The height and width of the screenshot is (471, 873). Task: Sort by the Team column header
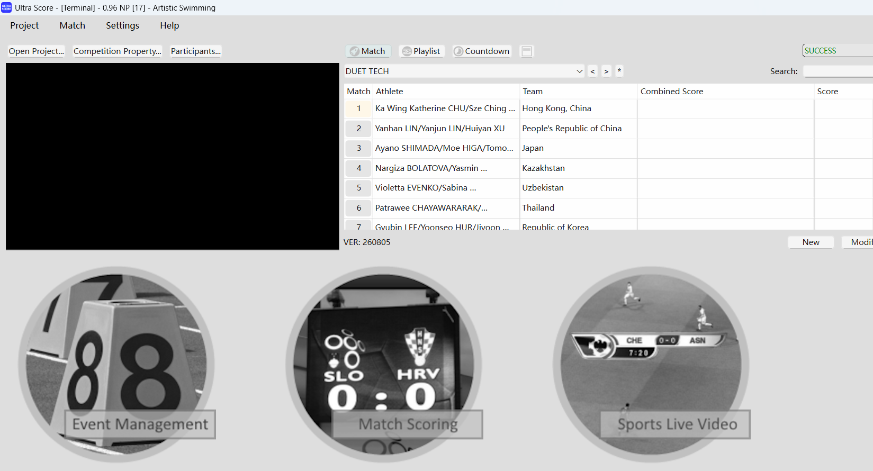click(x=578, y=92)
